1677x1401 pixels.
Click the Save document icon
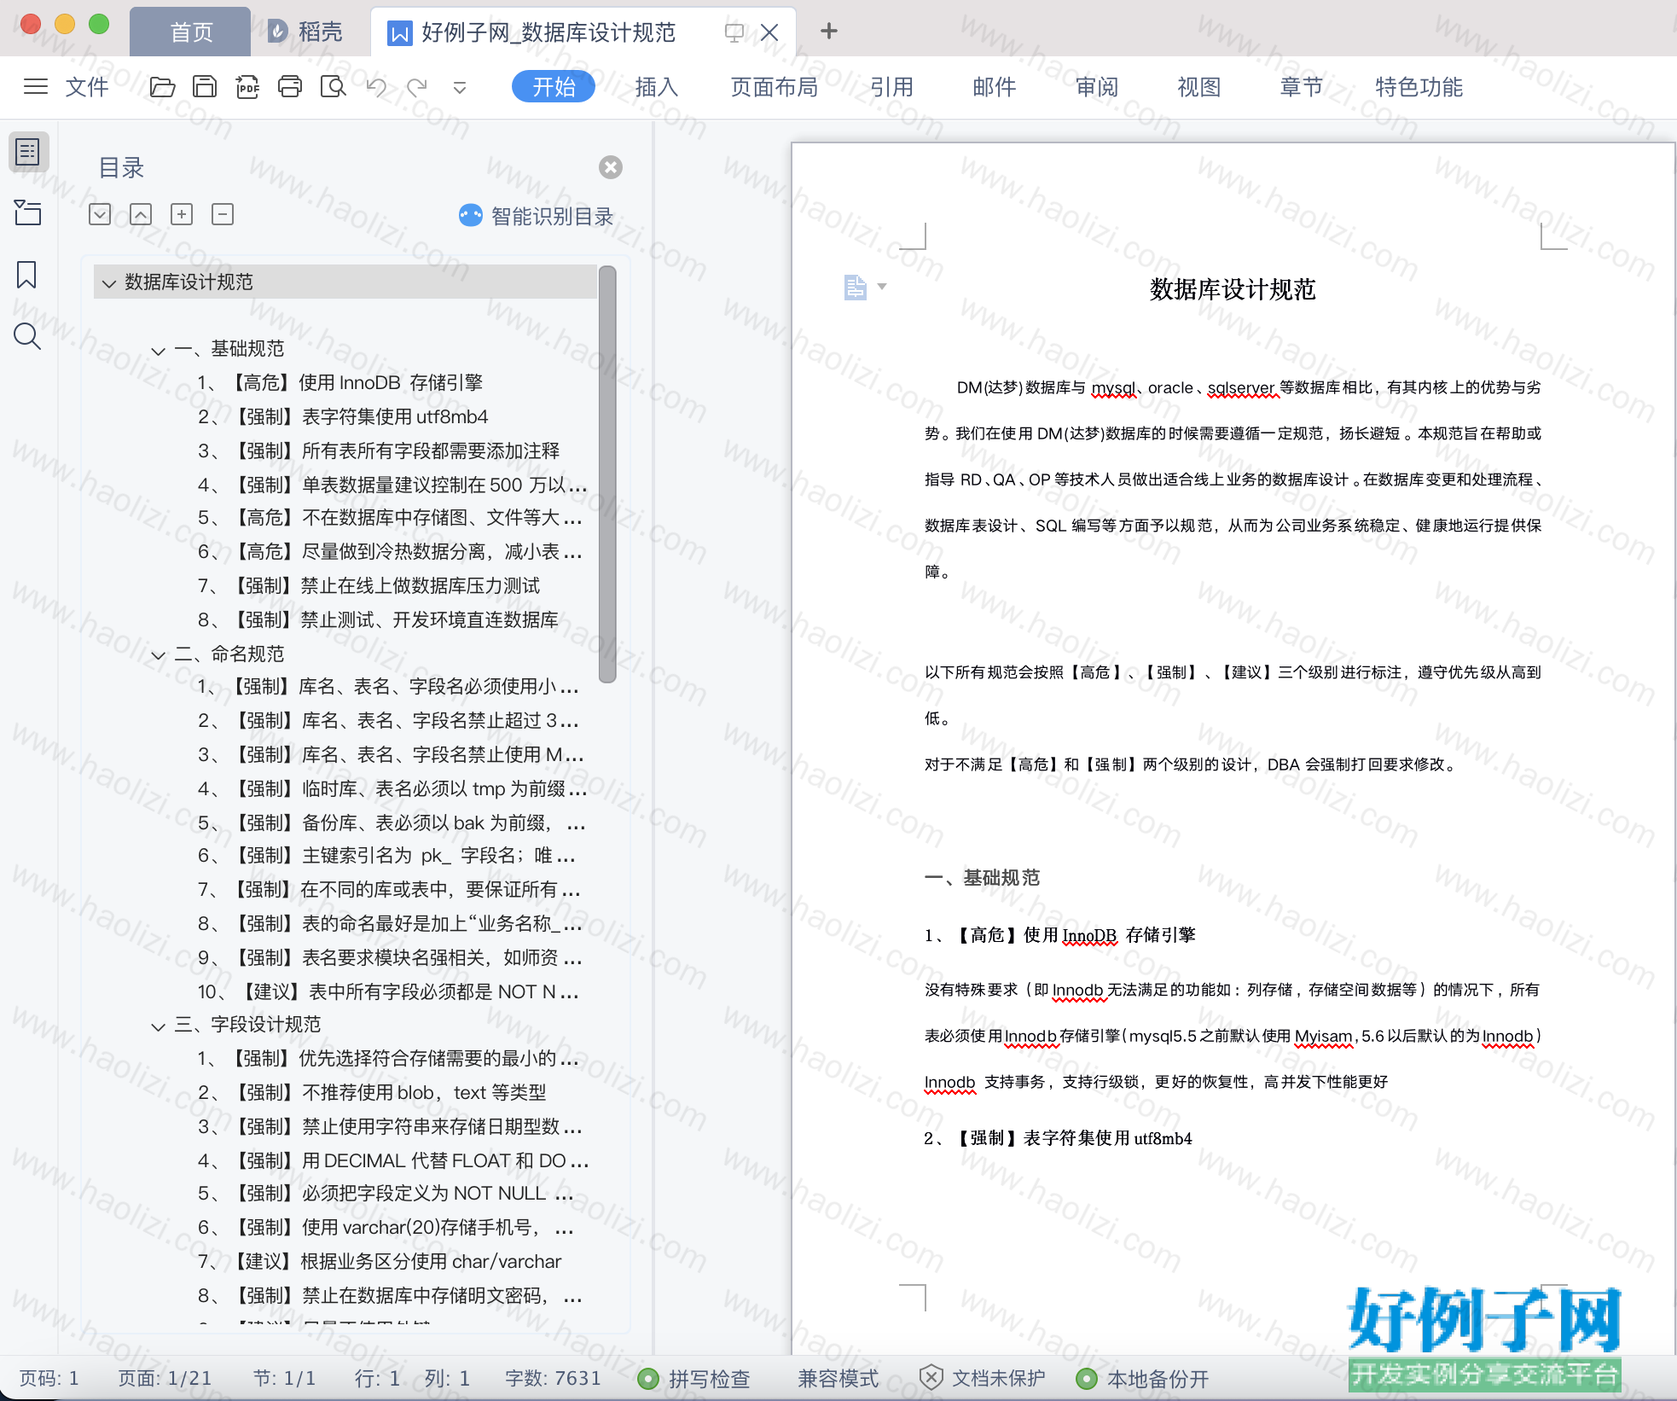tap(205, 87)
